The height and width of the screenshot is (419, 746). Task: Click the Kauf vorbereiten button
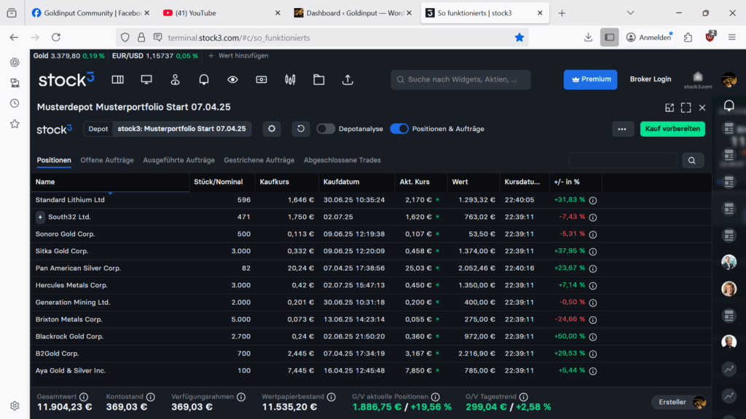672,129
